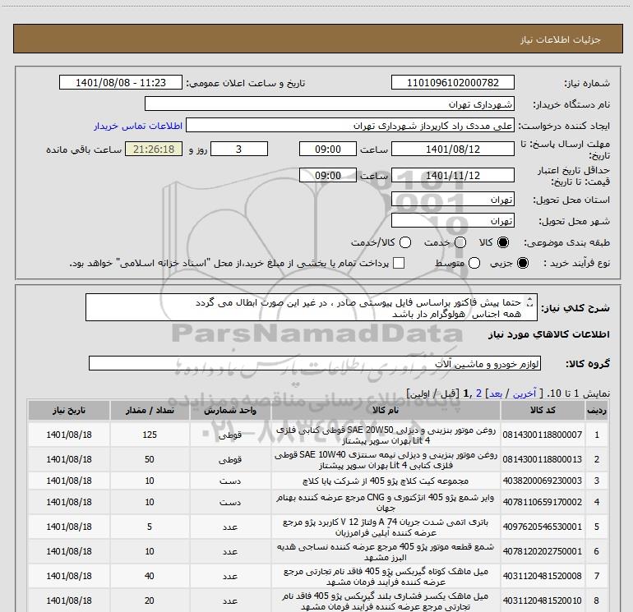Viewport: 633px width, 612px height.
Task: Click the remaining days field showing 3
Action: 239,149
